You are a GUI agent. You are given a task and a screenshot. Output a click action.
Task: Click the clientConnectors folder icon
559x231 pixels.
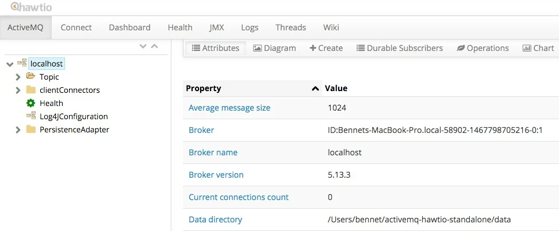point(31,89)
